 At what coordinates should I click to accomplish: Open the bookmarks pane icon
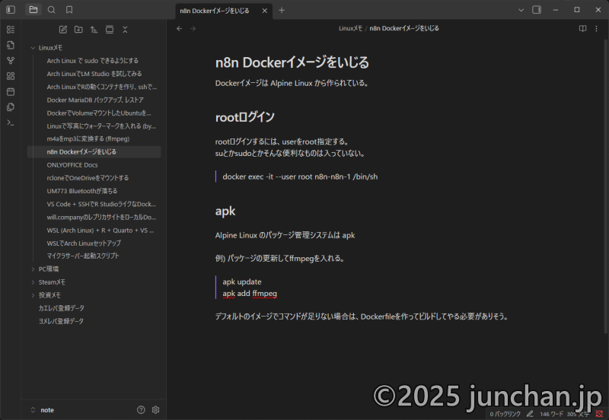[69, 10]
